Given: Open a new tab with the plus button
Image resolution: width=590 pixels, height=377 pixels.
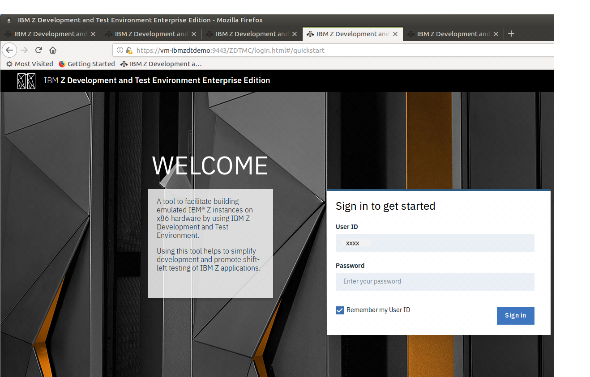Looking at the screenshot, I should click(511, 34).
